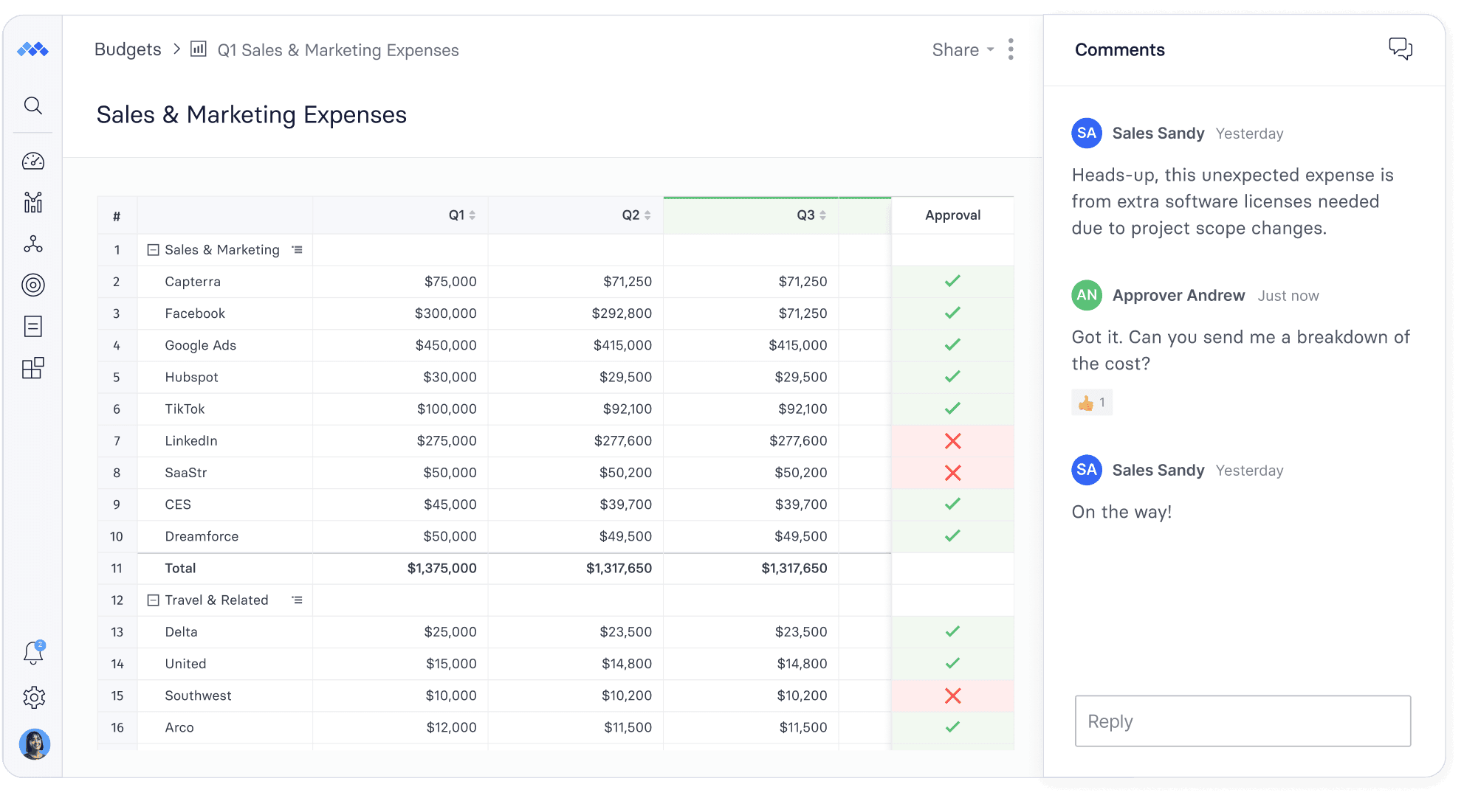Open the comments chat icon in Comments panel
This screenshot has width=1464, height=801.
(x=1401, y=49)
